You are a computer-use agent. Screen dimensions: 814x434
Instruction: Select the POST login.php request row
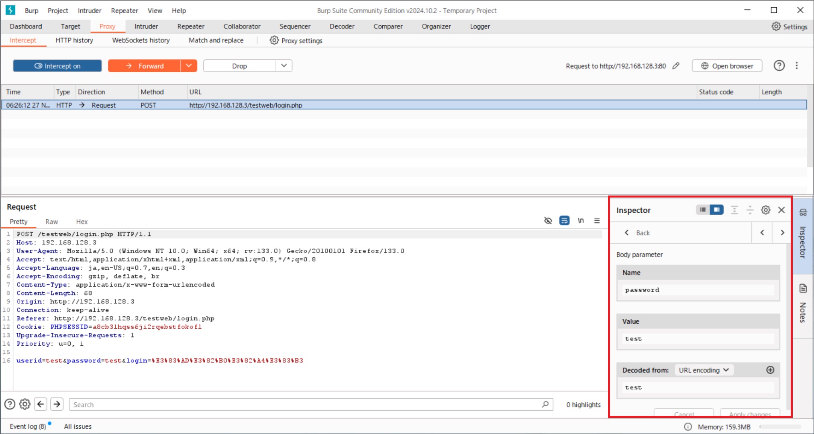404,105
